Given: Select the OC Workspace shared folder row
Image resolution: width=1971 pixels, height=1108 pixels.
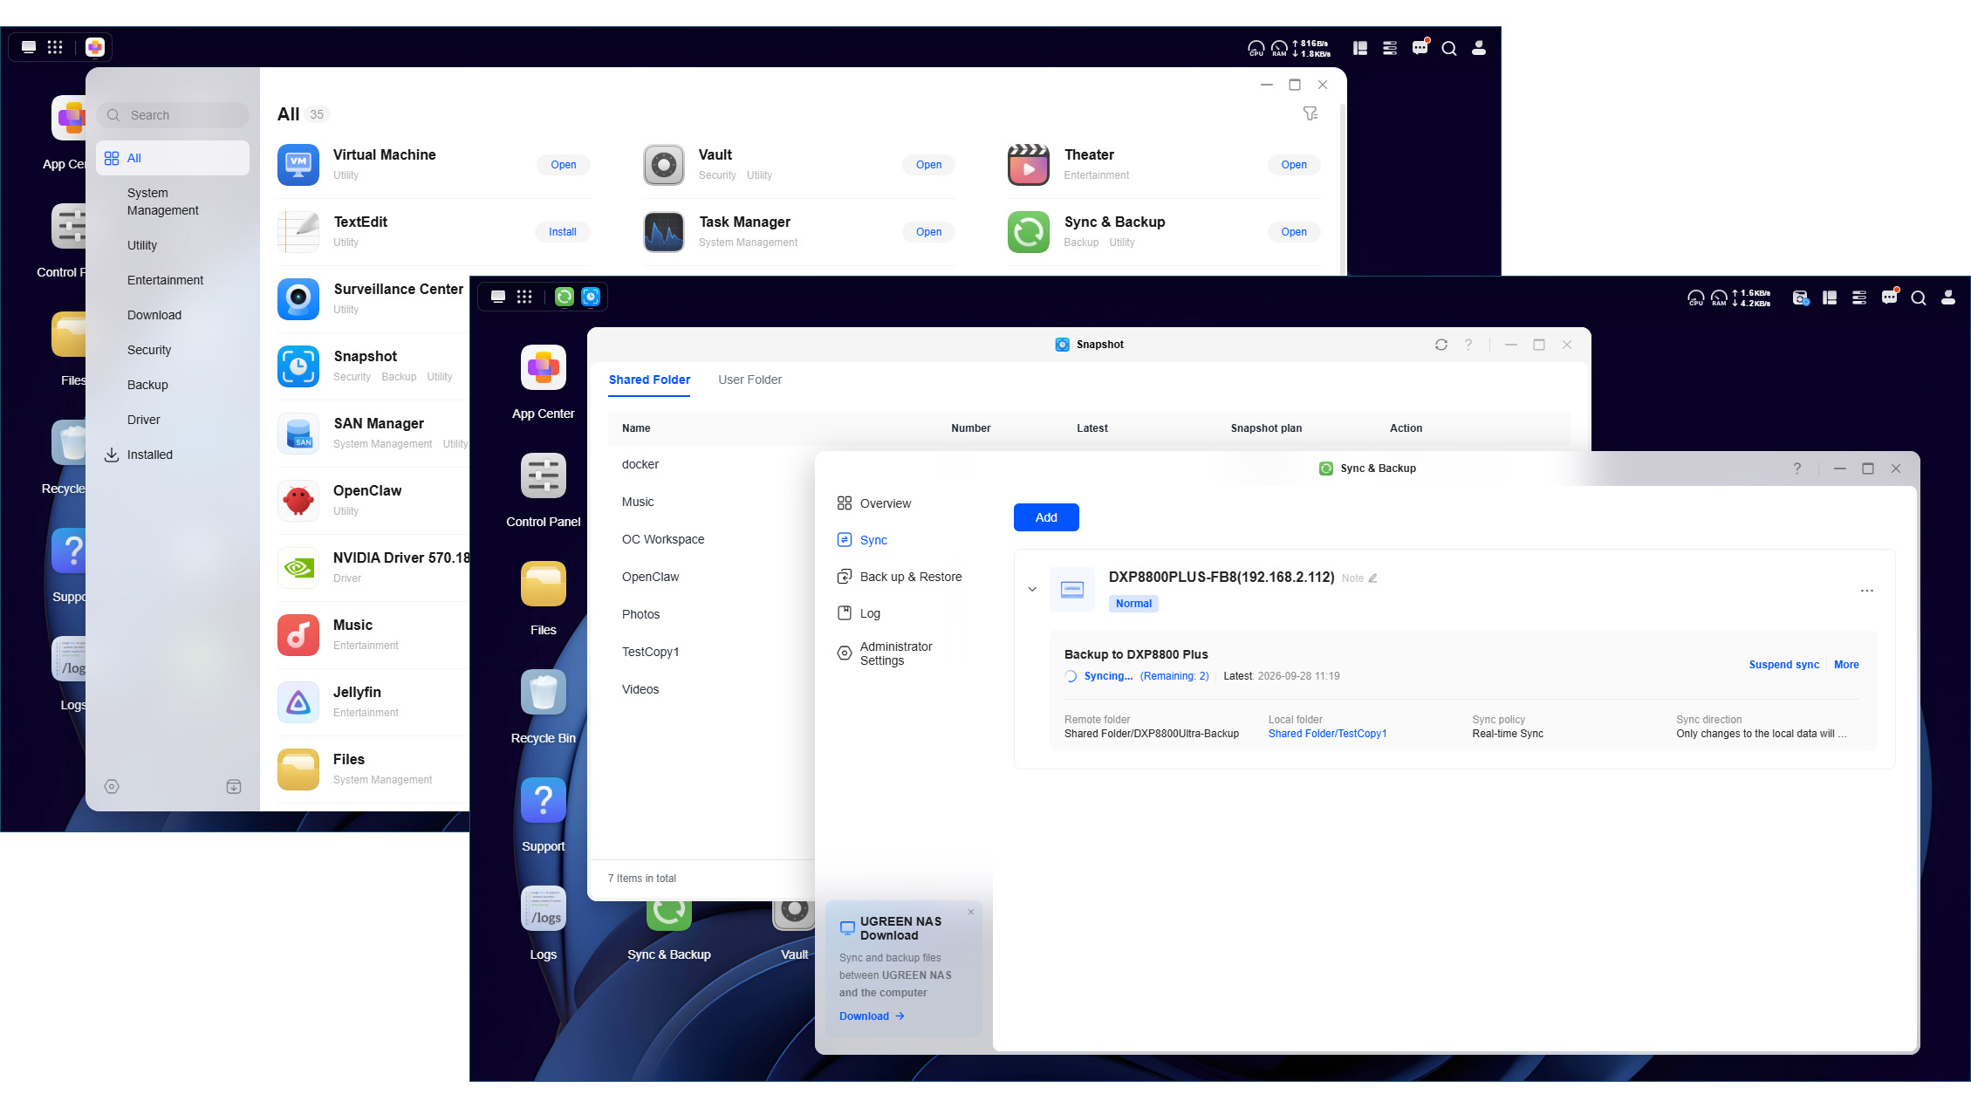Looking at the screenshot, I should click(x=711, y=539).
